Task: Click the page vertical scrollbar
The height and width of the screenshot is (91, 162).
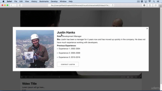Action: pyautogui.click(x=161, y=46)
